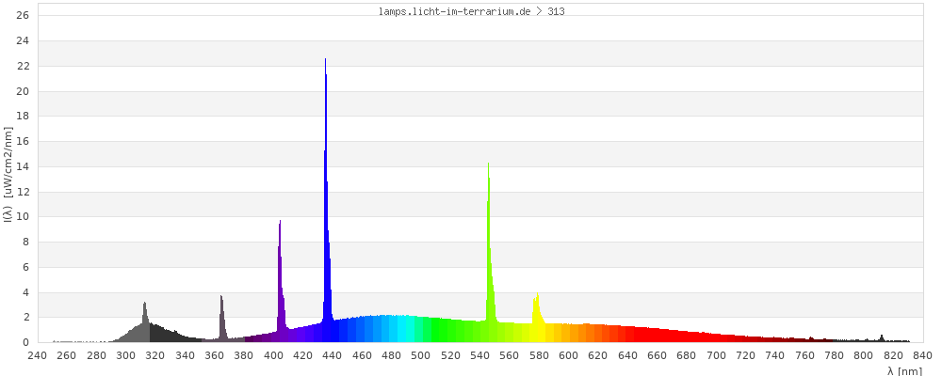Click the x-axis tick label 800
This screenshot has height=376, width=942.
(863, 355)
